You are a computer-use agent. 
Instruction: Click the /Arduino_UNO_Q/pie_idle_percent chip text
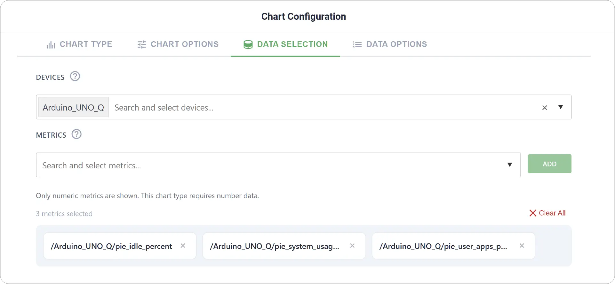[x=111, y=246]
